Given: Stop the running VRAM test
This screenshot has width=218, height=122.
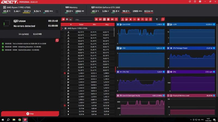Looking at the screenshot, I should (30, 114).
